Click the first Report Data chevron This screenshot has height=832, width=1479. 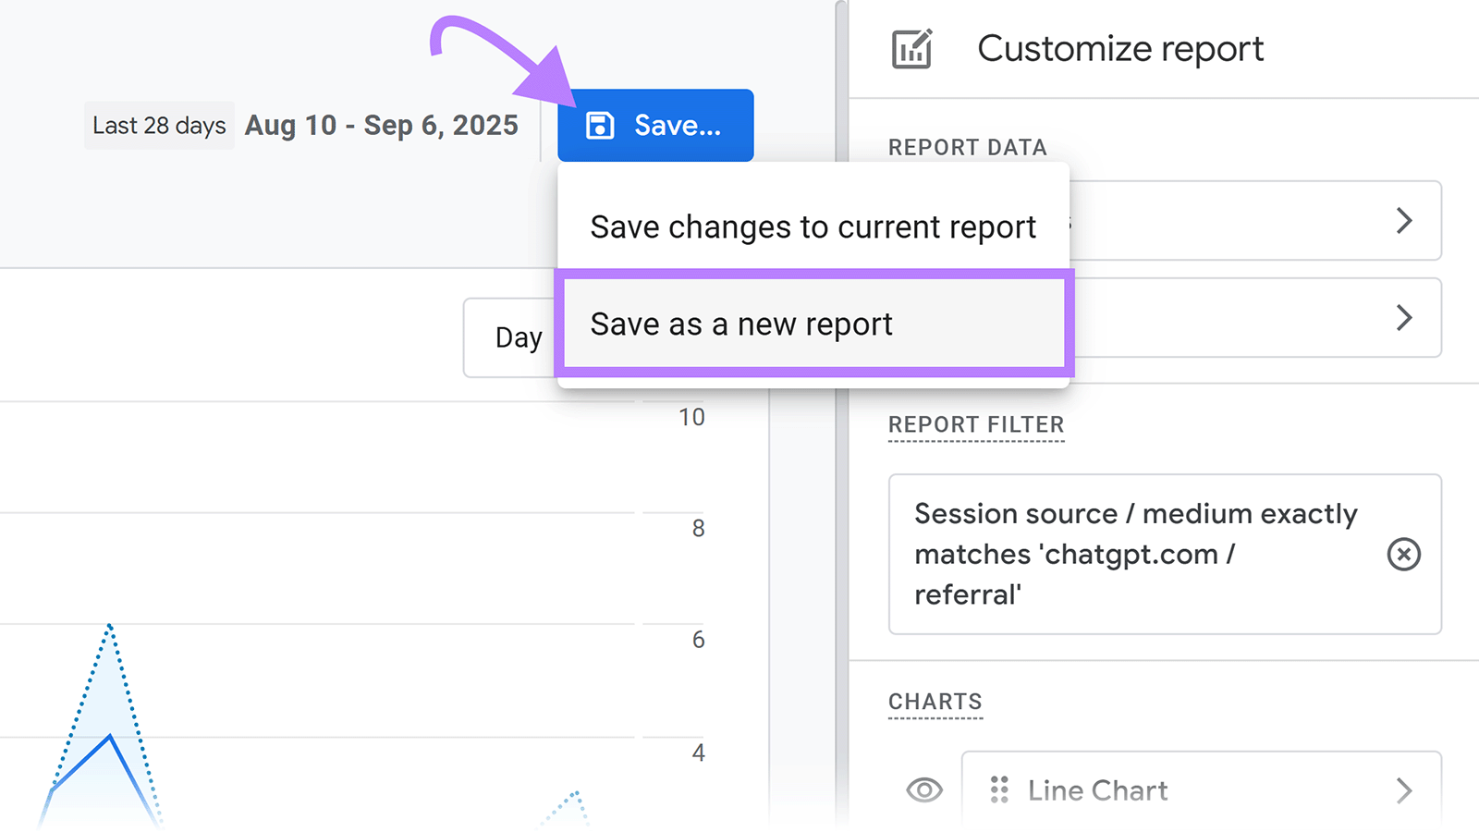pyautogui.click(x=1404, y=220)
